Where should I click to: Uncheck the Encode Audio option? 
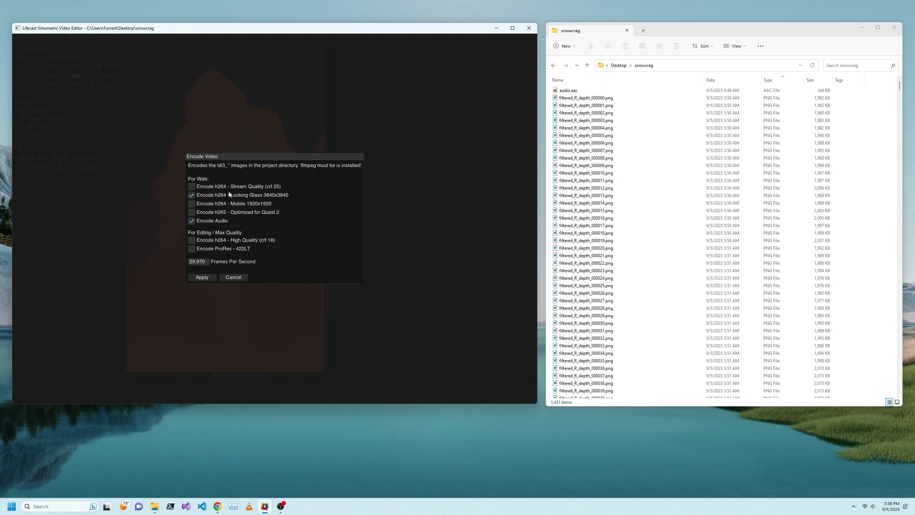coord(192,221)
